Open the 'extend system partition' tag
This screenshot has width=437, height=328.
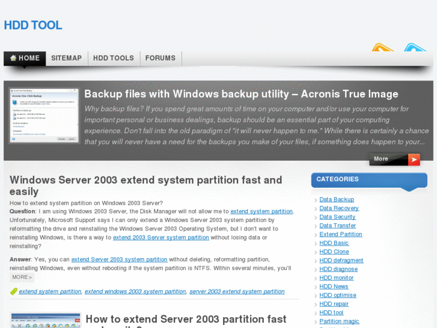coord(50,291)
